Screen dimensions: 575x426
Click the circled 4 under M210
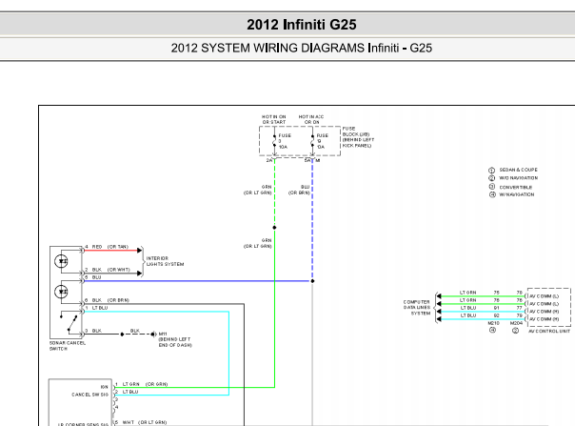click(x=492, y=330)
